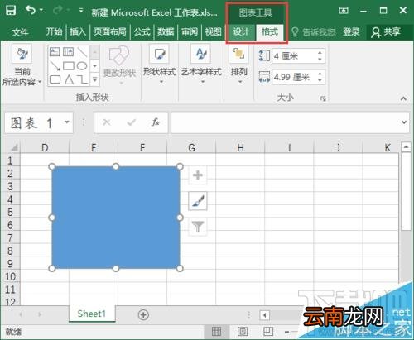
Task: Click inside the formula bar
Action: (286, 122)
